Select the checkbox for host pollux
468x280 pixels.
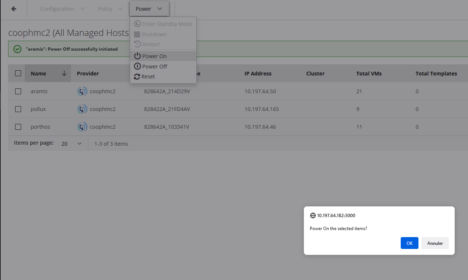coord(18,109)
